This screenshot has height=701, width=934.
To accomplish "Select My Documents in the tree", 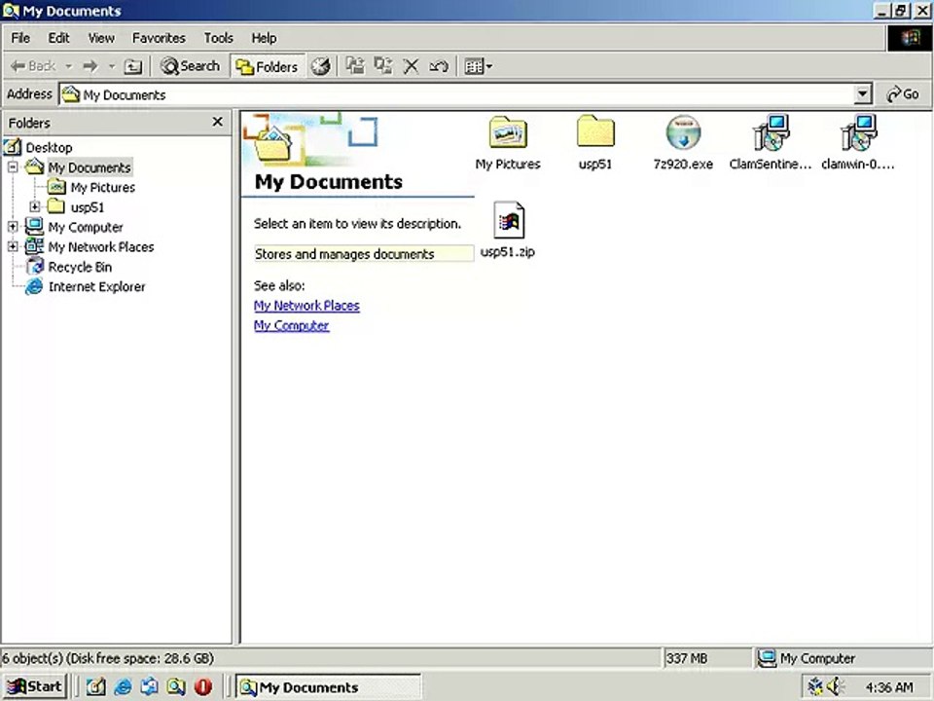I will click(x=90, y=167).
